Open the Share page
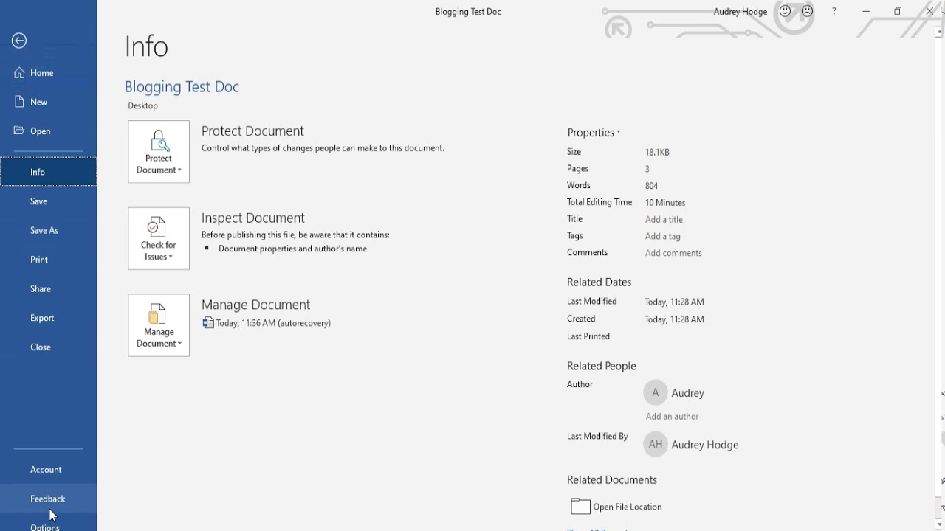This screenshot has width=945, height=531. [x=48, y=288]
